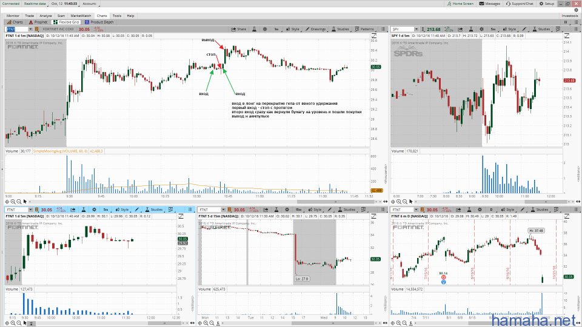Viewport: 582px width, 327px height.
Task: Toggle the symbol-link icon on FTNT 15m chart
Action: click(229, 210)
